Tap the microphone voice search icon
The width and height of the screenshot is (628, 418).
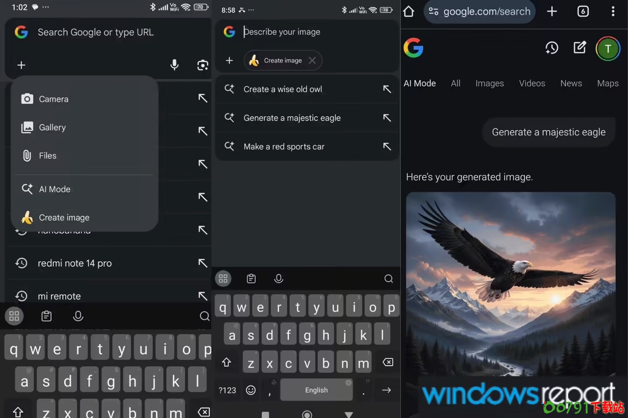174,65
